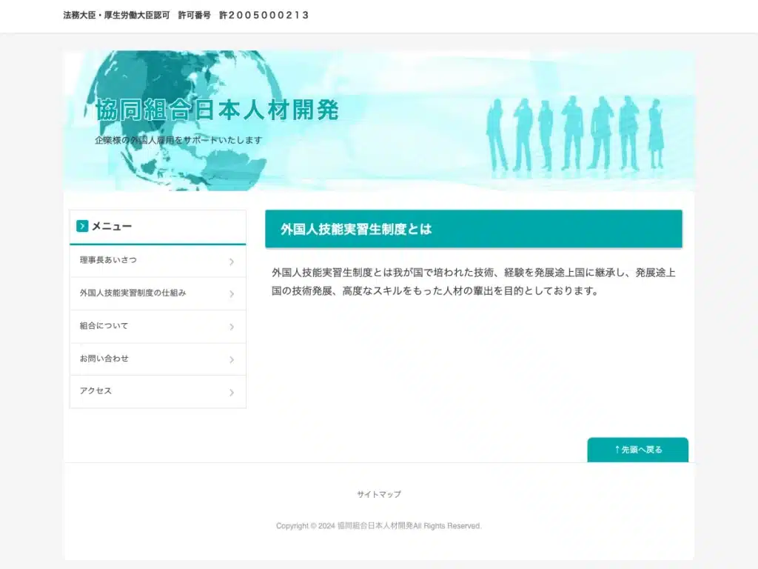Open the 理事長あいさつ menu item
The width and height of the screenshot is (758, 569).
158,261
